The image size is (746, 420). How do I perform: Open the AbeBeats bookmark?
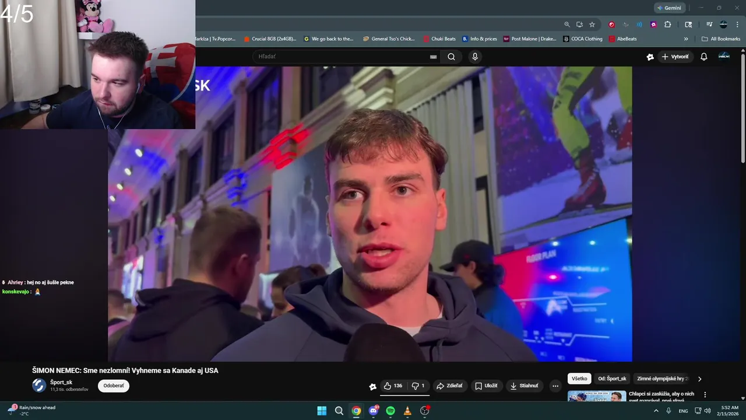pyautogui.click(x=623, y=39)
